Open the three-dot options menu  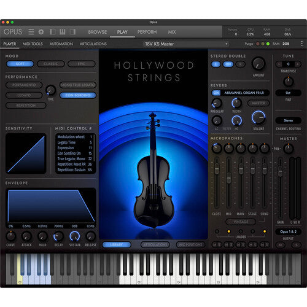click(301, 44)
